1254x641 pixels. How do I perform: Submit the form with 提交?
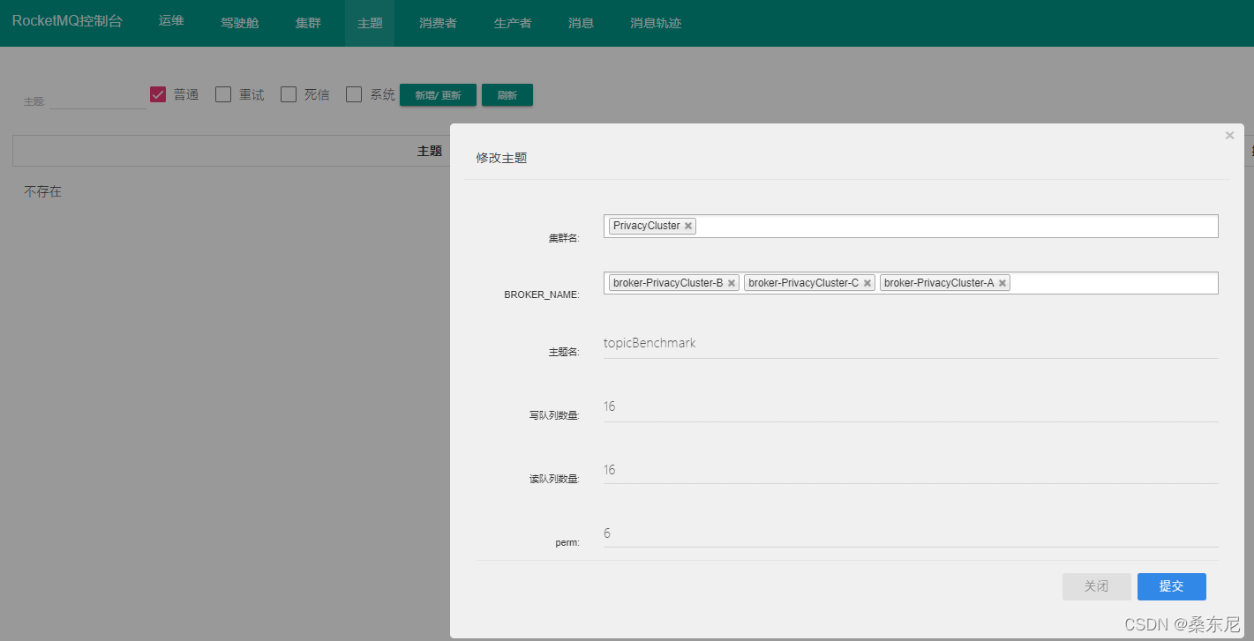click(x=1172, y=586)
